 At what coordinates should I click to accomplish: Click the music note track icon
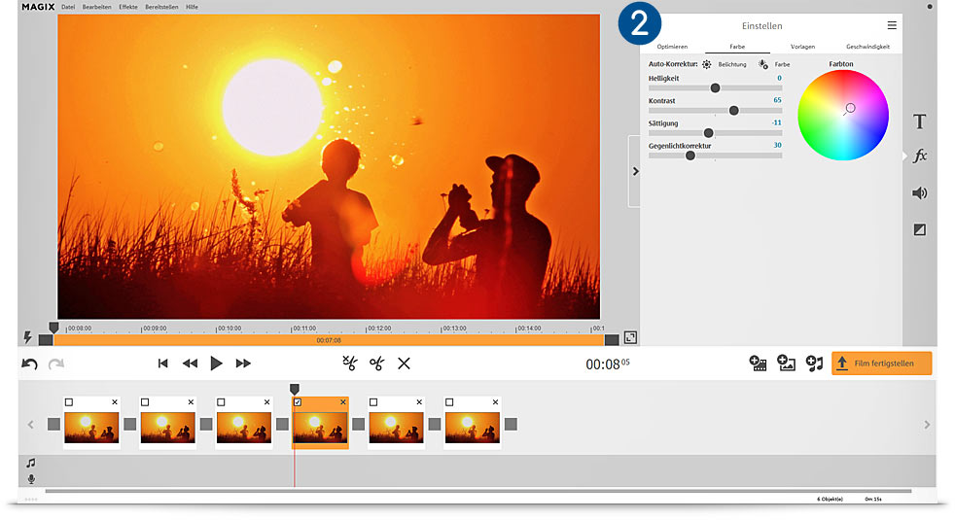(x=31, y=463)
